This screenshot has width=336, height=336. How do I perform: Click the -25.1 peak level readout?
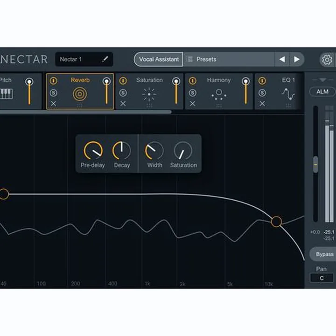coord(329,232)
